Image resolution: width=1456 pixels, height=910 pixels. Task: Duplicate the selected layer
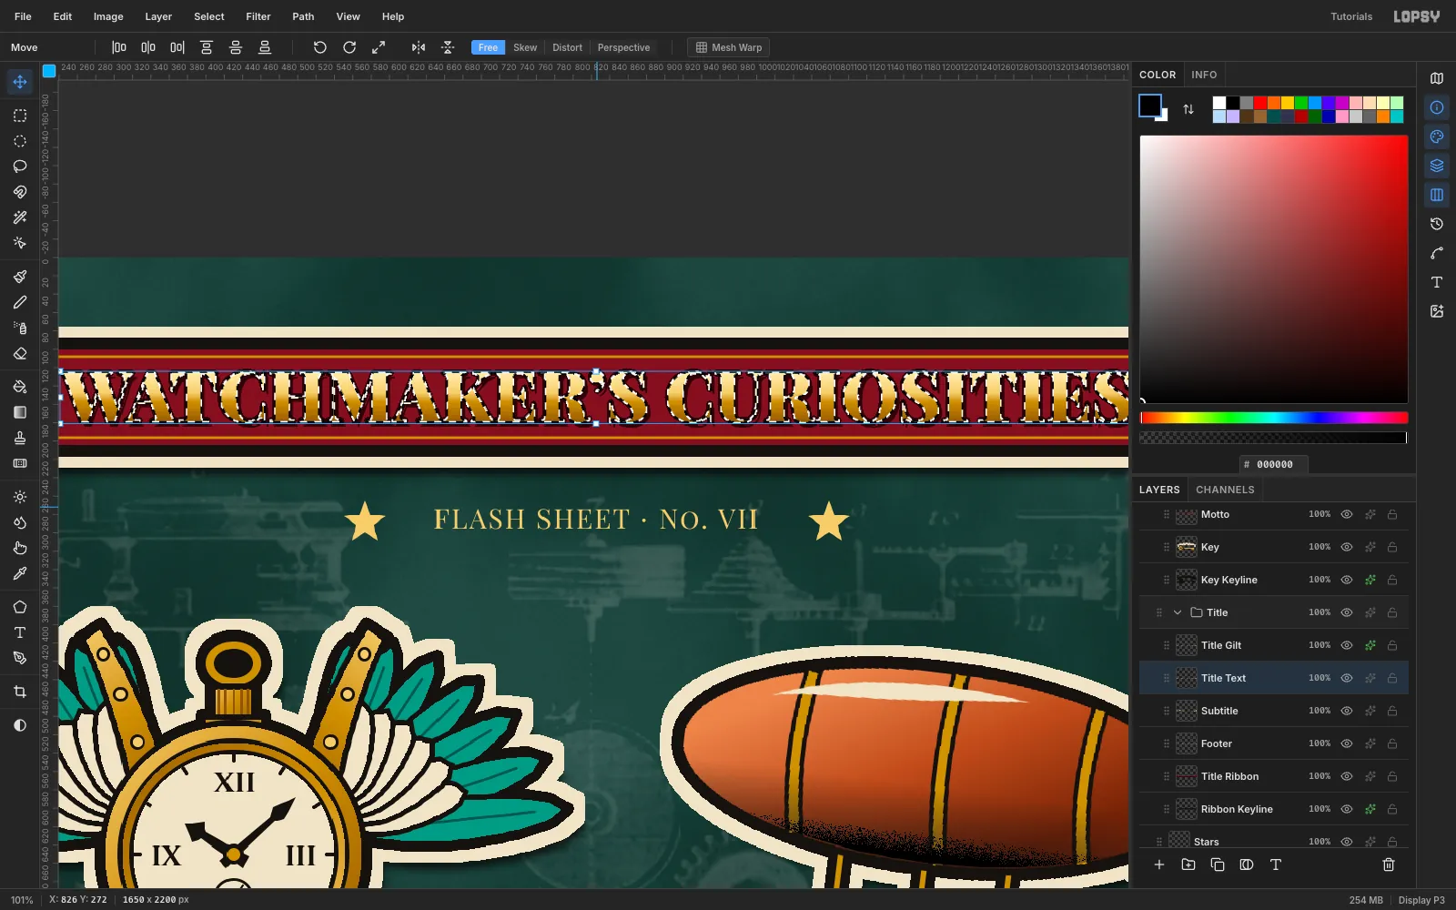pos(1218,864)
